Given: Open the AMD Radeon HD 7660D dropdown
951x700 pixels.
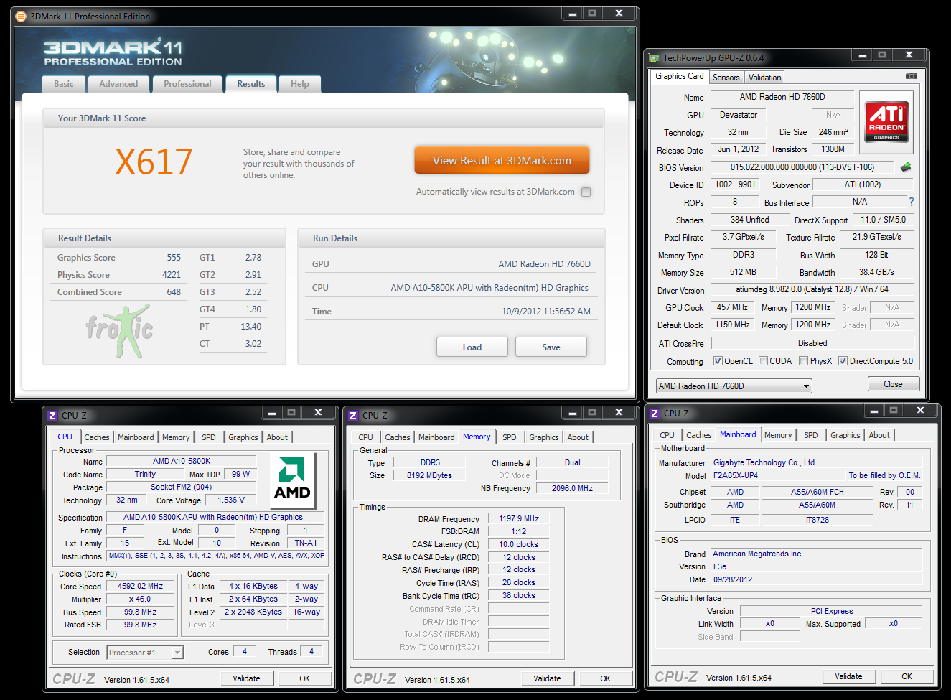Looking at the screenshot, I should point(734,386).
